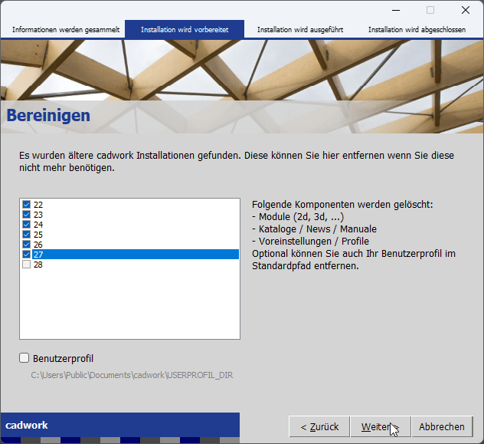
Task: Select the list row labeled 28
Action: click(x=136, y=264)
